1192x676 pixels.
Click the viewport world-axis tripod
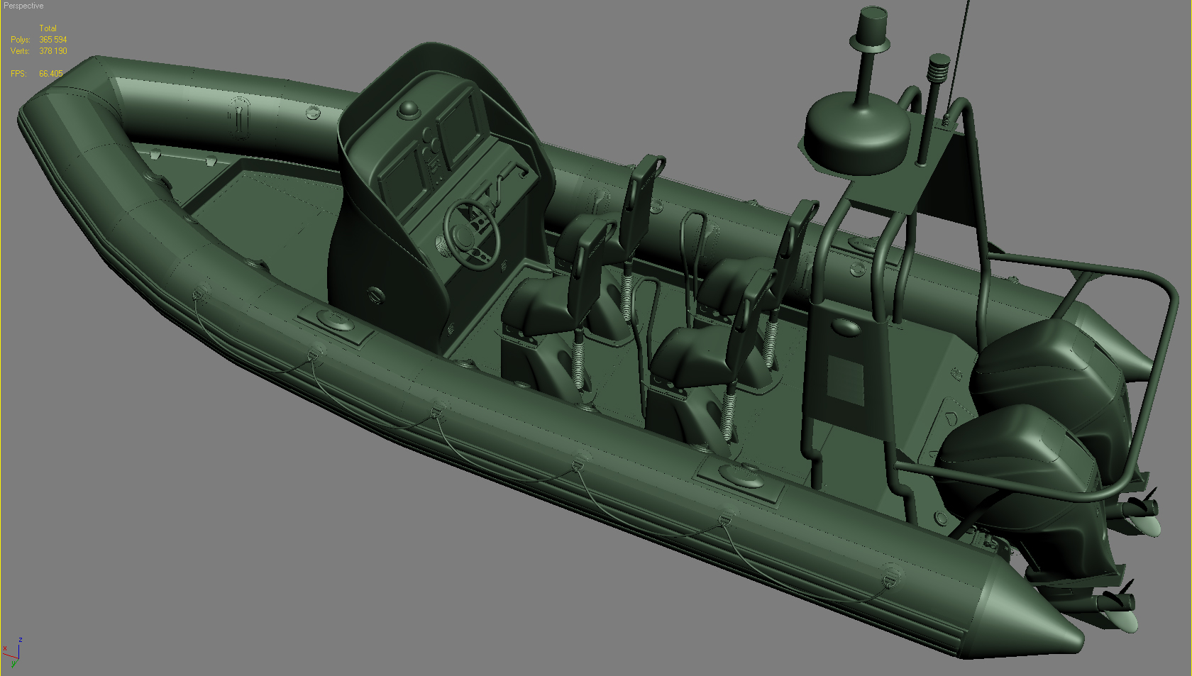click(18, 658)
